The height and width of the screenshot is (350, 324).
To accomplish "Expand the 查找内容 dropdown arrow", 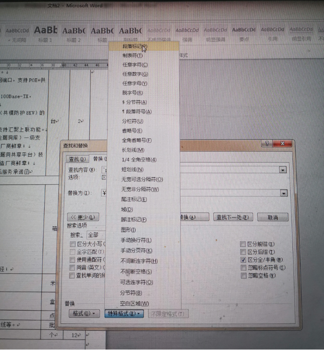I will tap(283, 170).
